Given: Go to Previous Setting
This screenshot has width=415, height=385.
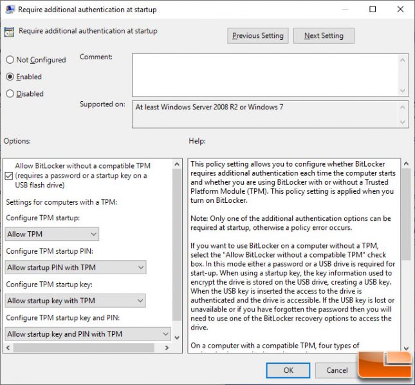Looking at the screenshot, I should (258, 36).
